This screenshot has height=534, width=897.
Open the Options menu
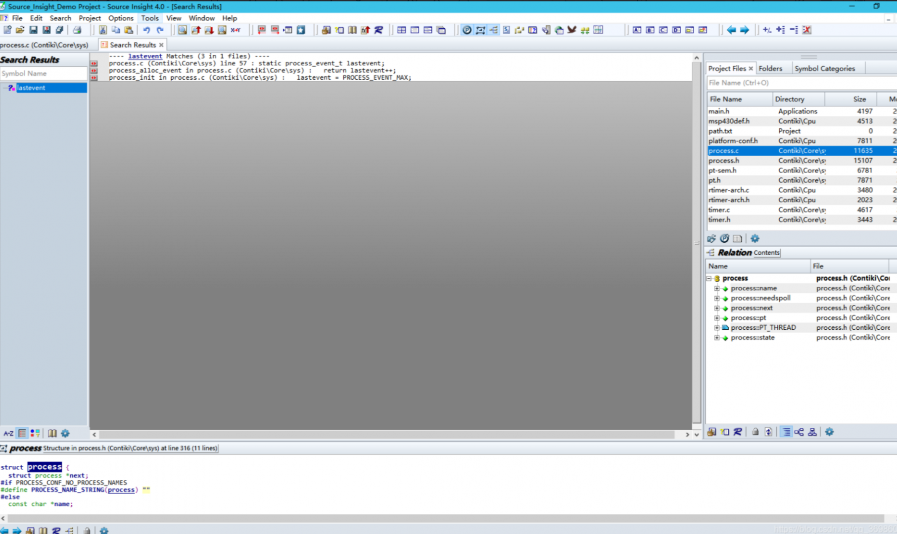point(121,18)
